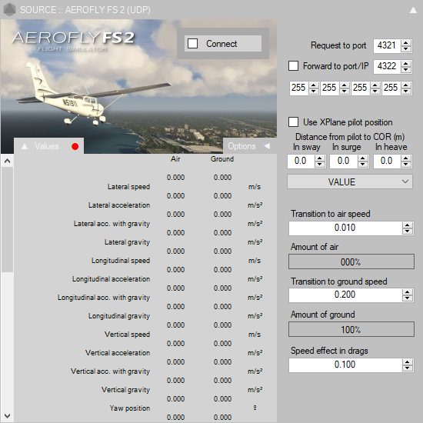Click the Lateral gravity label
423x423 pixels.
(x=127, y=242)
